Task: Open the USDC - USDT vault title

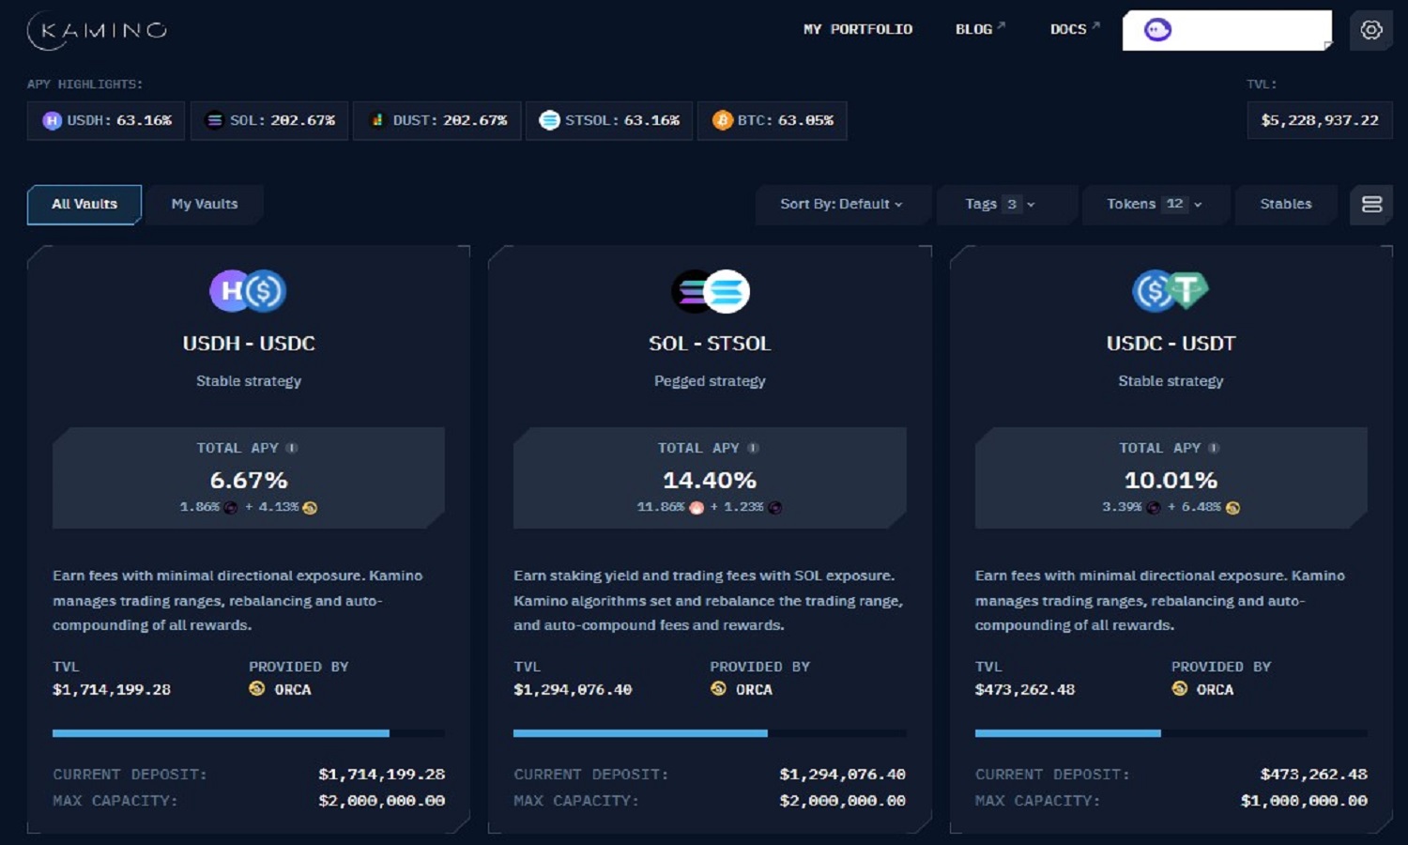Action: pyautogui.click(x=1171, y=344)
